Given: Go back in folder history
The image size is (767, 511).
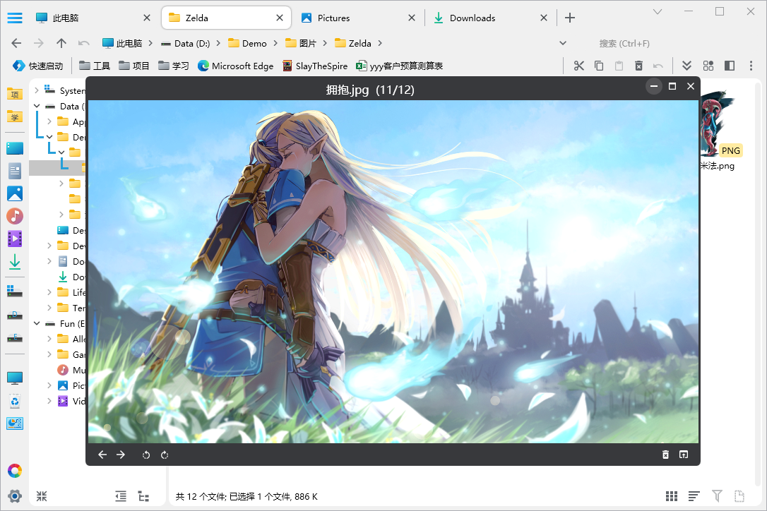Looking at the screenshot, I should (x=16, y=43).
